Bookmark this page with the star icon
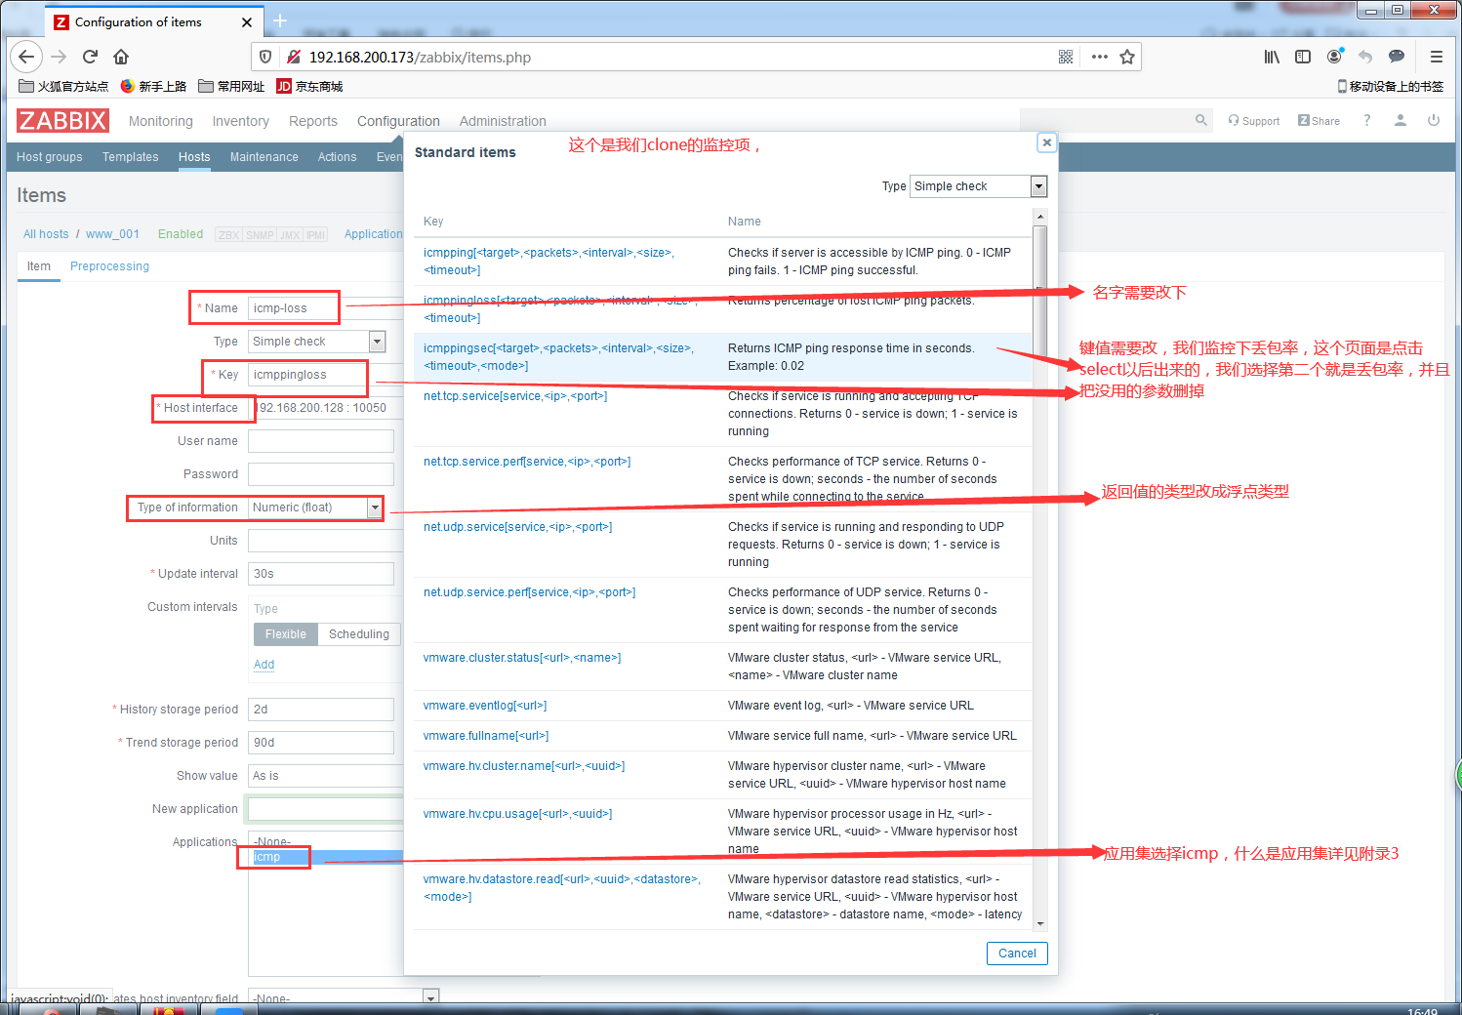This screenshot has width=1462, height=1015. (1127, 57)
